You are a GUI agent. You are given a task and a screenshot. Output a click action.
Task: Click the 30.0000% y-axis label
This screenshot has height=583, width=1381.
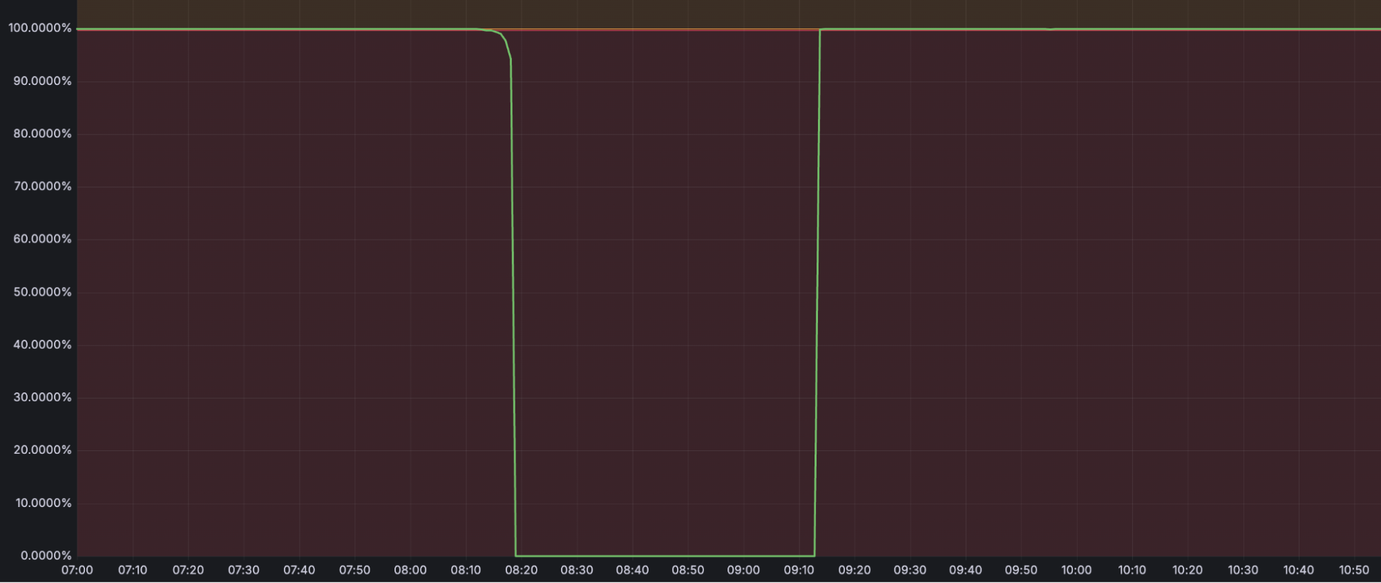(42, 396)
